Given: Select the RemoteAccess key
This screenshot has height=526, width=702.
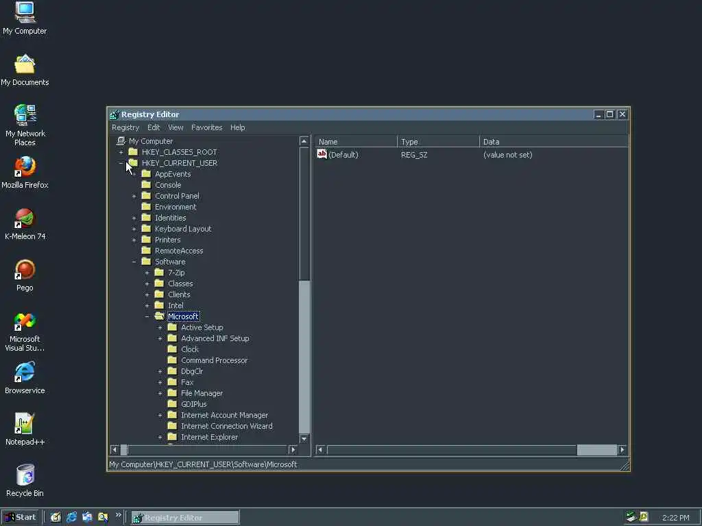Looking at the screenshot, I should click(179, 251).
